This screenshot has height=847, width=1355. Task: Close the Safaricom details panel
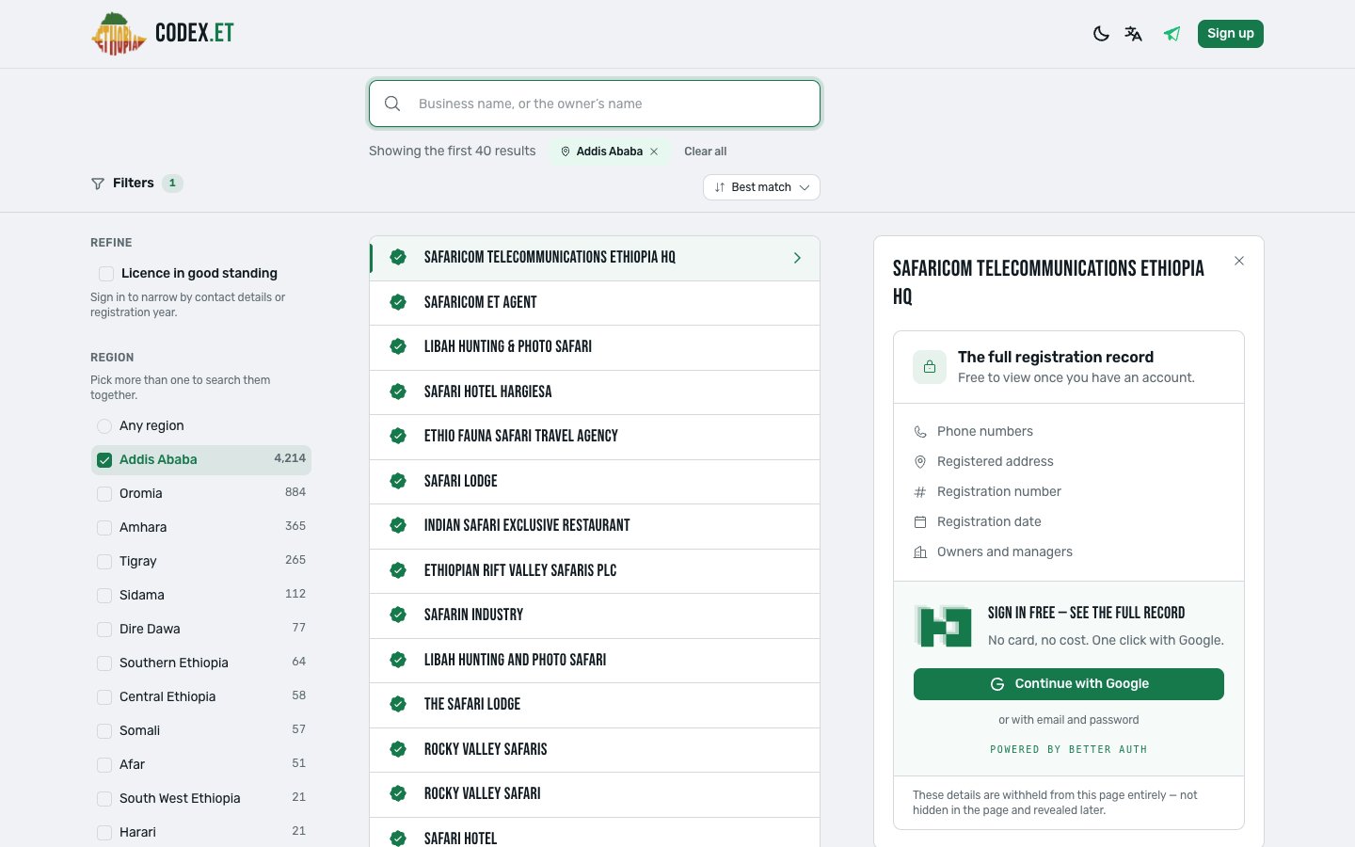[x=1239, y=261]
